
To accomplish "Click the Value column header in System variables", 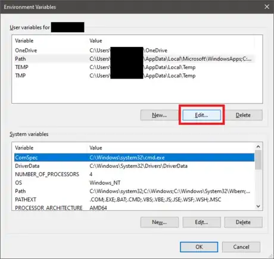I will 96,148.
